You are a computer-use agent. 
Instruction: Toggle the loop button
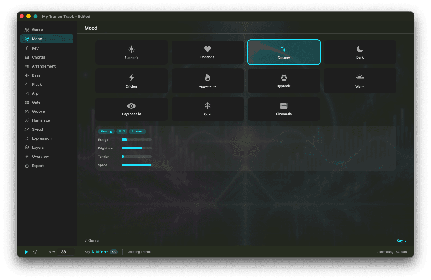[x=36, y=252]
